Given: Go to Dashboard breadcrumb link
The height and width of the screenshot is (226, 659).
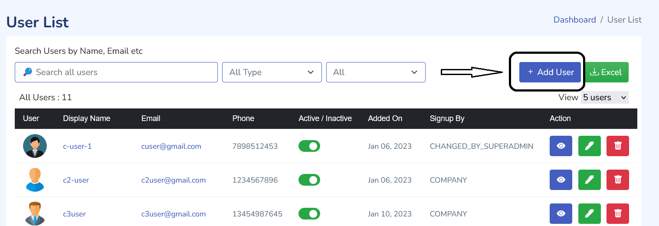Looking at the screenshot, I should click(575, 20).
